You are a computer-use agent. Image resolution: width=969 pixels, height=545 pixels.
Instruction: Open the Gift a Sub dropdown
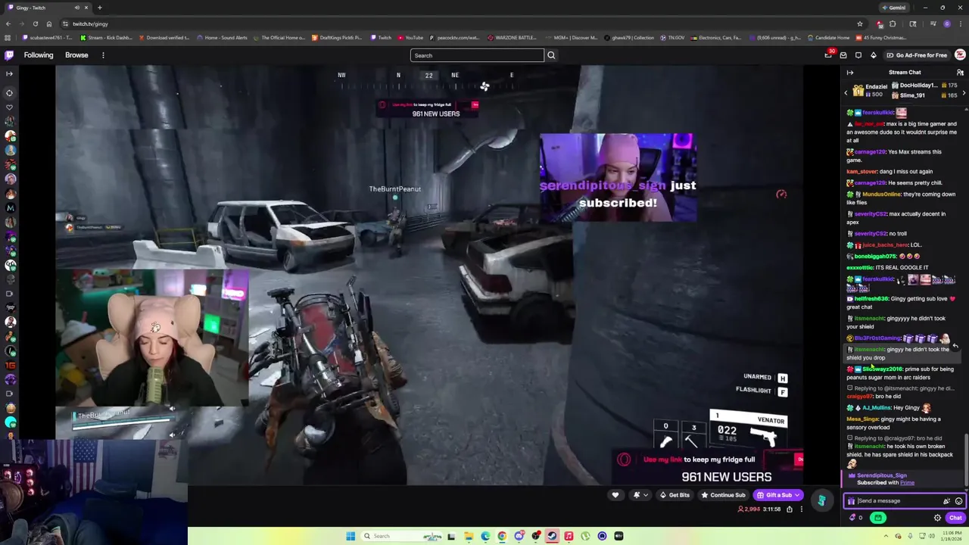click(x=778, y=495)
